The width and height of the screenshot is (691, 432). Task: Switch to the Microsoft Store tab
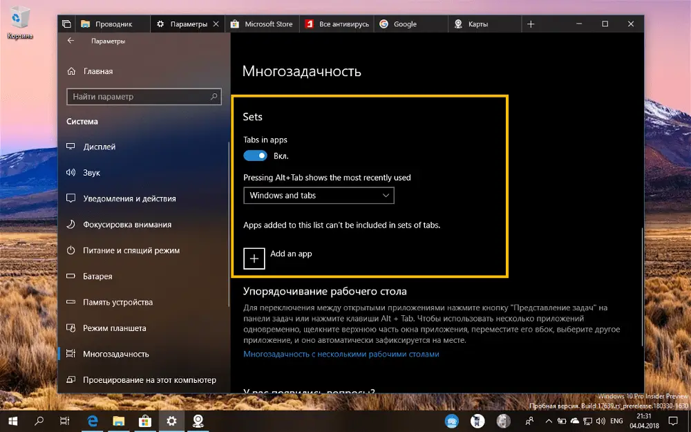click(x=262, y=24)
